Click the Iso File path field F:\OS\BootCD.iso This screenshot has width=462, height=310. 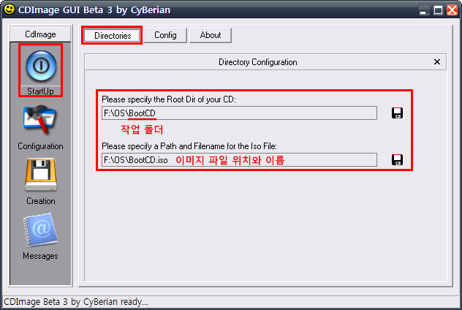pyautogui.click(x=239, y=159)
